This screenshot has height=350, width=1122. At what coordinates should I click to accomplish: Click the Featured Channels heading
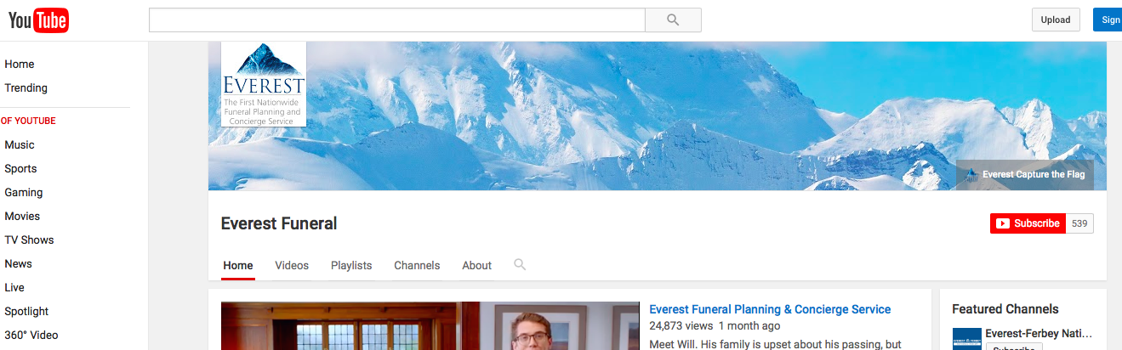[x=1005, y=309]
